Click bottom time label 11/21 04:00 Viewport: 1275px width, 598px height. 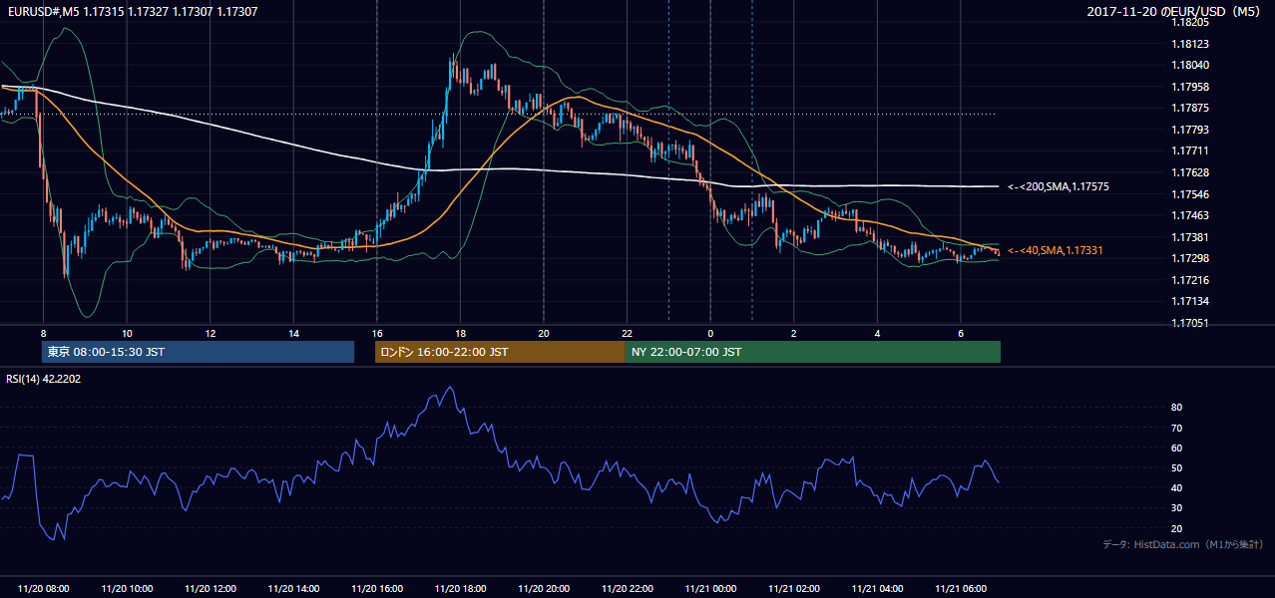click(x=877, y=589)
